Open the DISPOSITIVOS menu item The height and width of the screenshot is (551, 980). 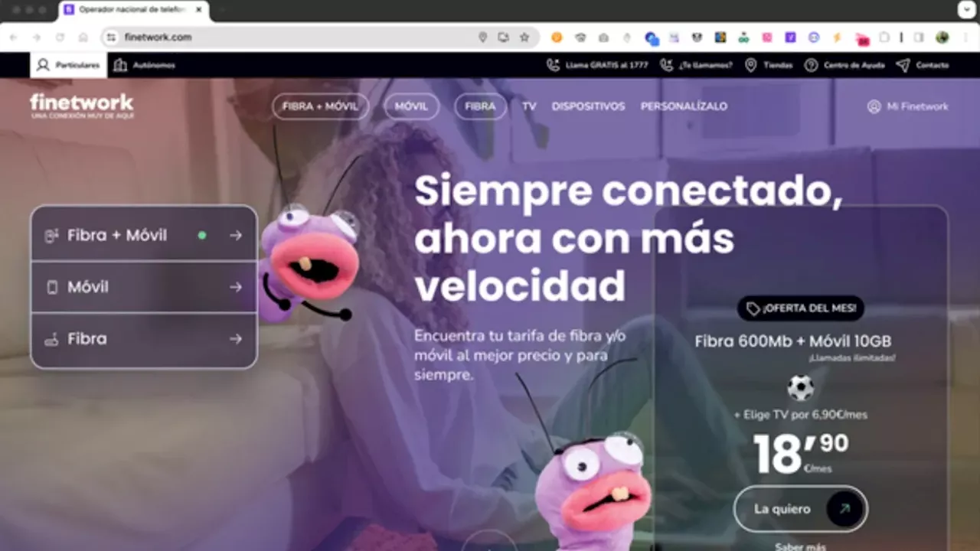(588, 106)
